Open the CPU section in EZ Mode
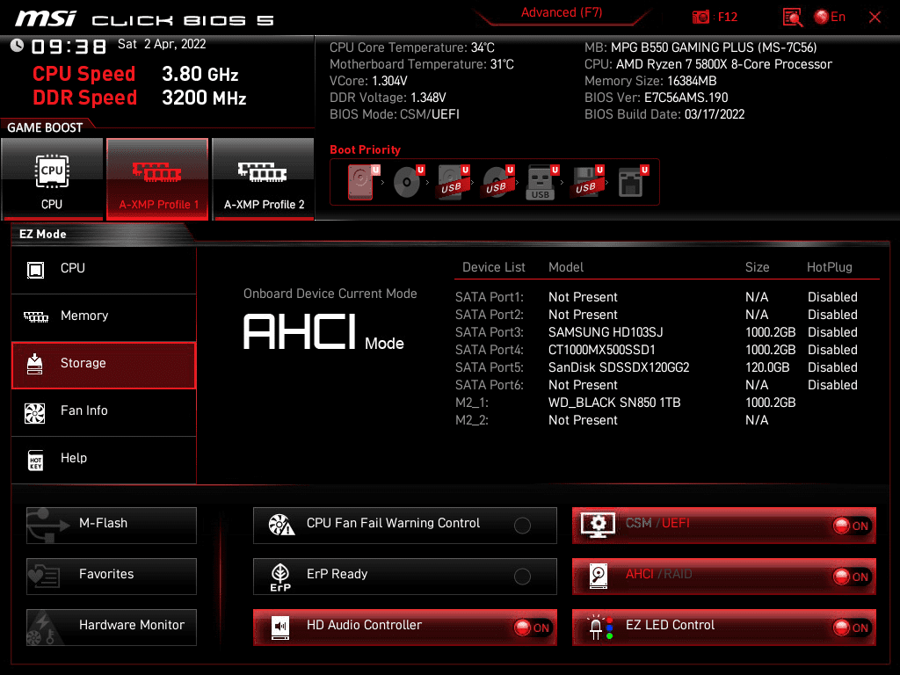This screenshot has height=675, width=900. click(104, 269)
